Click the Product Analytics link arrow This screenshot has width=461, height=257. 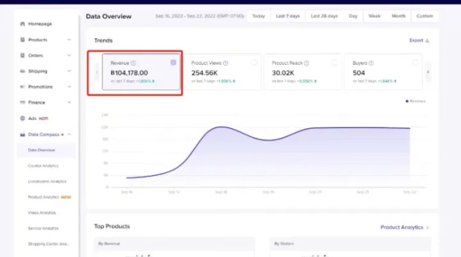pyautogui.click(x=427, y=227)
